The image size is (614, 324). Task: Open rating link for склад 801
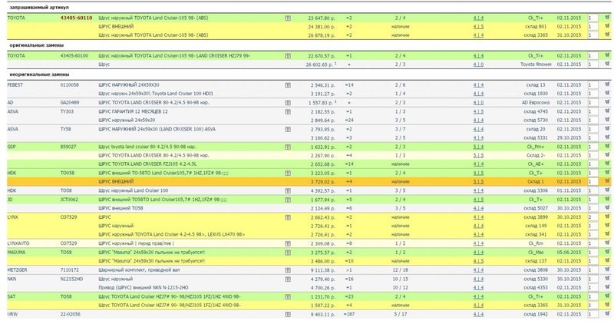point(478,27)
